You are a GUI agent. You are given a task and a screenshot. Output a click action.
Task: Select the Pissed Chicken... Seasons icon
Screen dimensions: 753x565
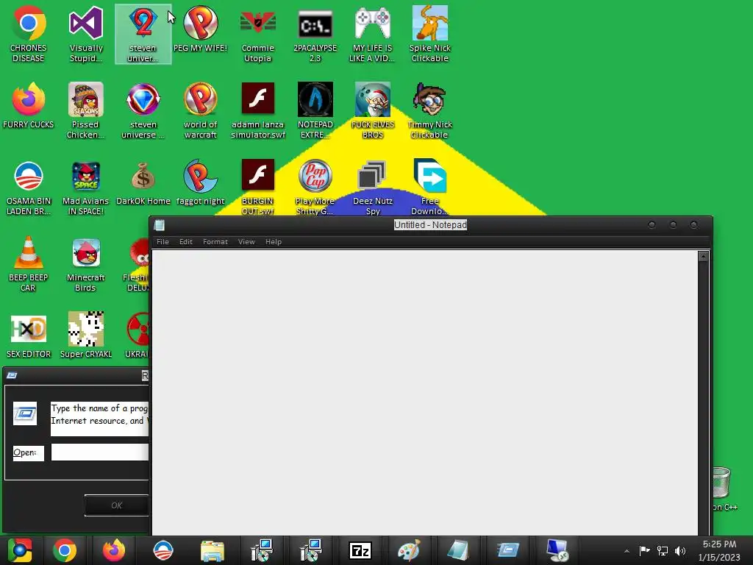coord(86,111)
